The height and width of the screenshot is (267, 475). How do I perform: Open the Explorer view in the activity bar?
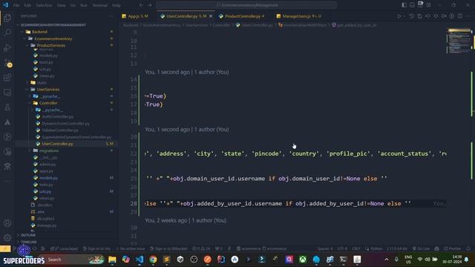(x=7, y=18)
